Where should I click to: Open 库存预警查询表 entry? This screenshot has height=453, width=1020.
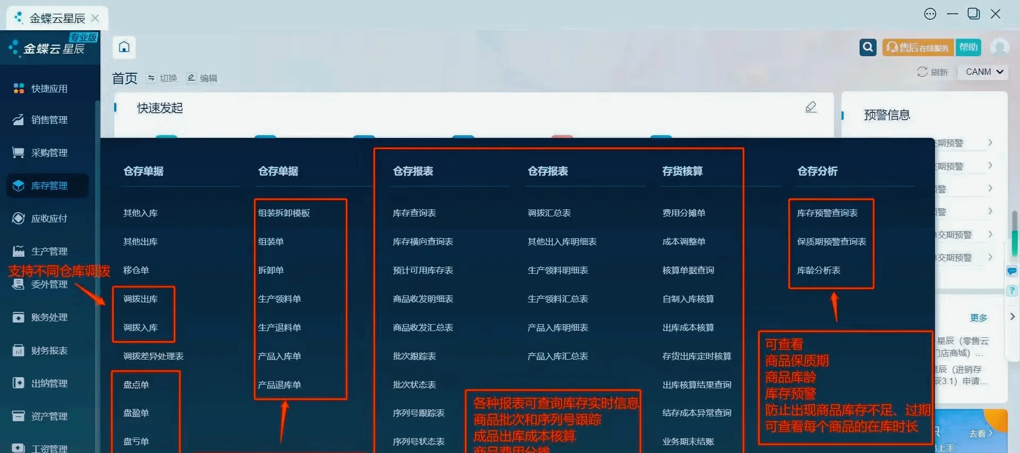(x=827, y=213)
